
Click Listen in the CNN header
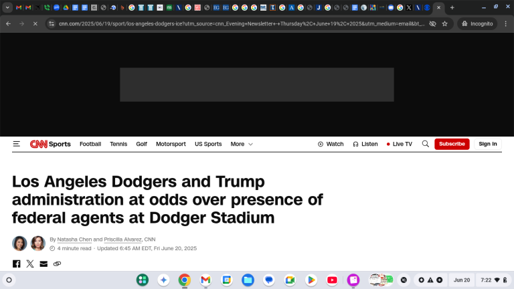[x=365, y=144]
